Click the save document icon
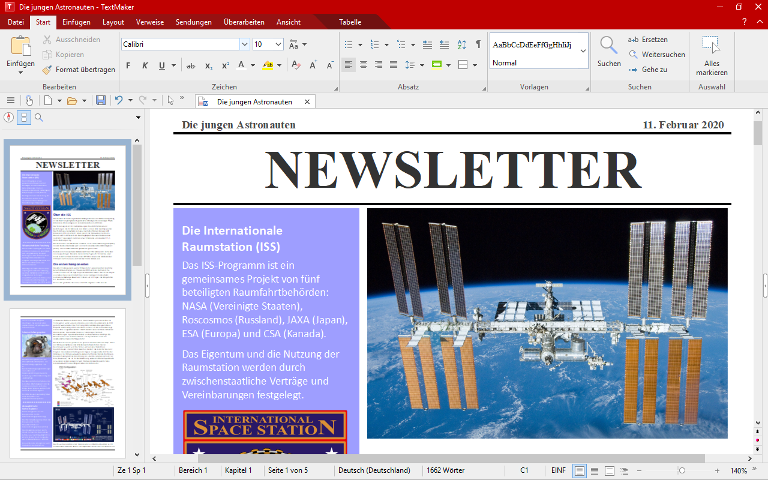This screenshot has width=768, height=480. point(101,101)
